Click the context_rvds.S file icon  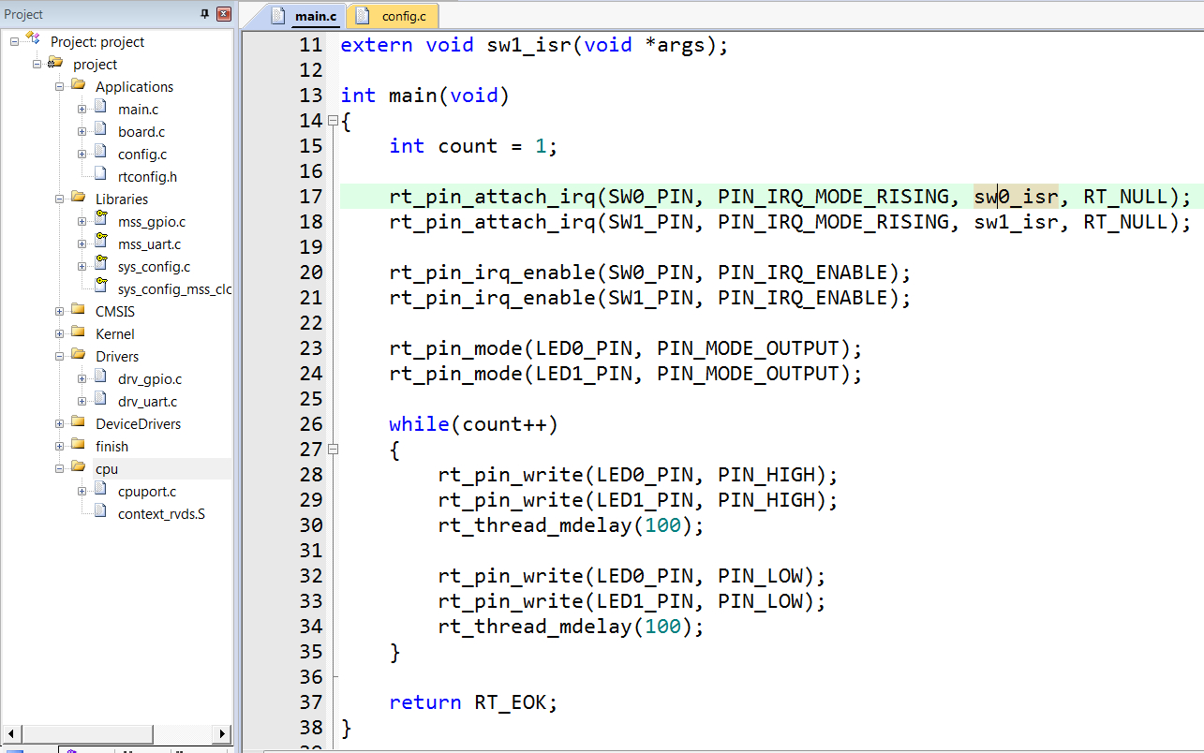pos(100,513)
